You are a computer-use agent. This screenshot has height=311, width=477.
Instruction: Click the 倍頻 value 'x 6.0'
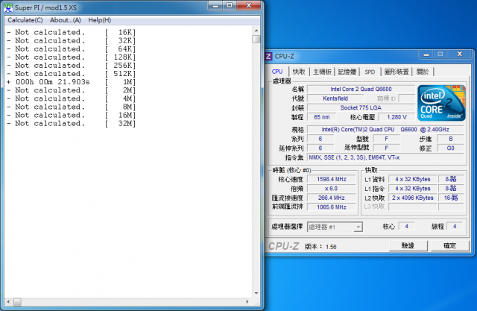pyautogui.click(x=332, y=189)
